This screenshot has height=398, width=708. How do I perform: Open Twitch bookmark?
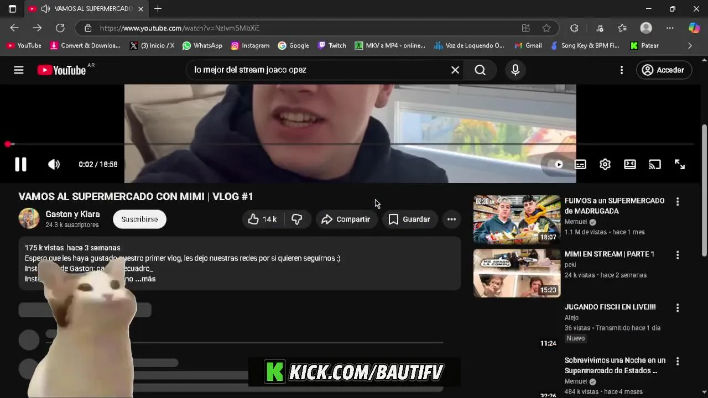pos(332,46)
